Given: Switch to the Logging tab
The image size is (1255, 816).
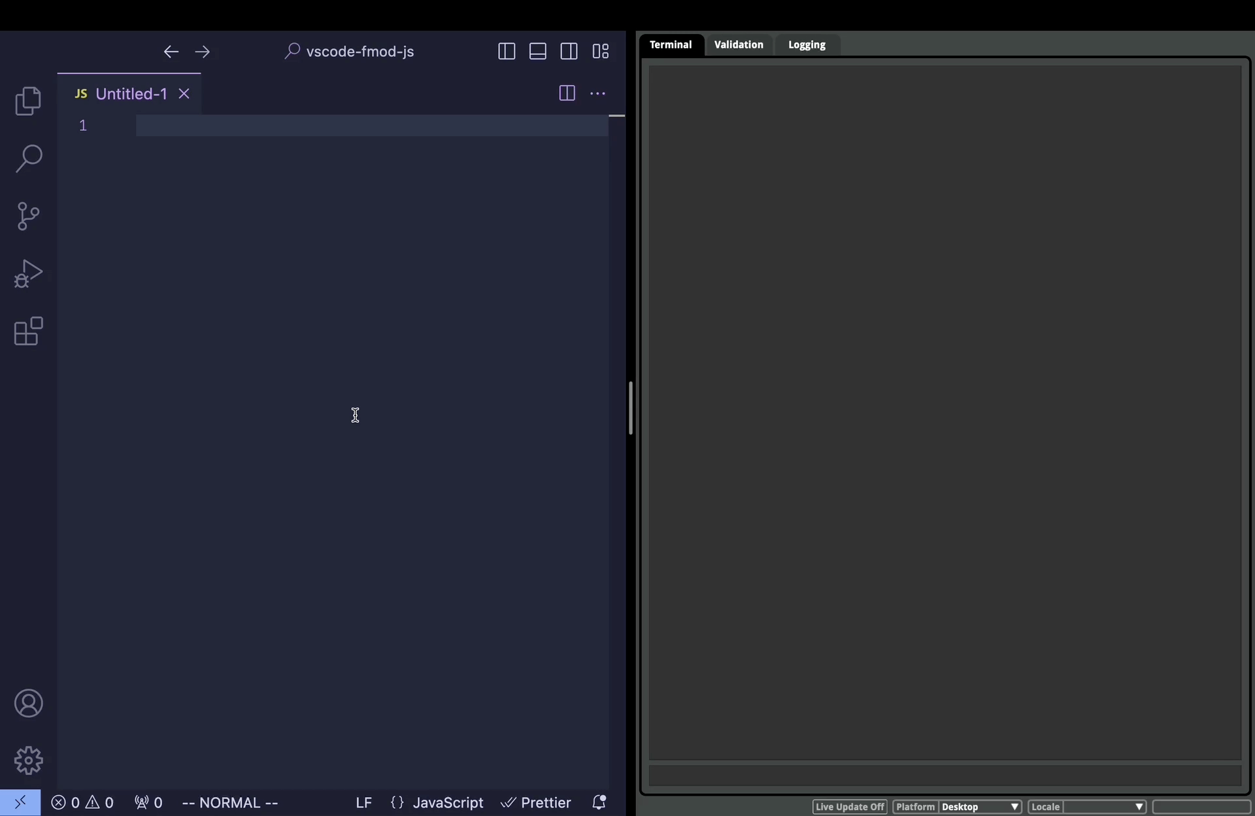Looking at the screenshot, I should [x=807, y=44].
